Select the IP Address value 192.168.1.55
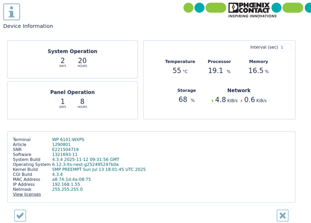Image resolution: width=311 pixels, height=223 pixels. point(66,184)
